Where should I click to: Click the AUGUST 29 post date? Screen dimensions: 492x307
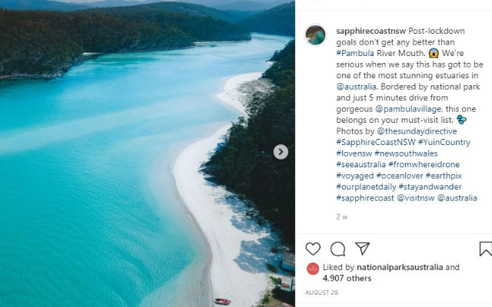tap(321, 293)
